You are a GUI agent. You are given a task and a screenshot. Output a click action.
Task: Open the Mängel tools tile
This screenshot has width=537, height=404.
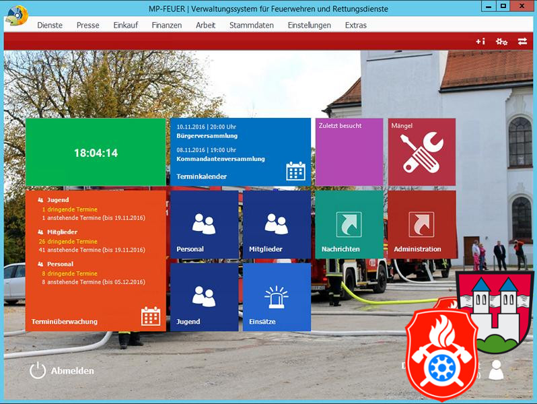point(421,152)
